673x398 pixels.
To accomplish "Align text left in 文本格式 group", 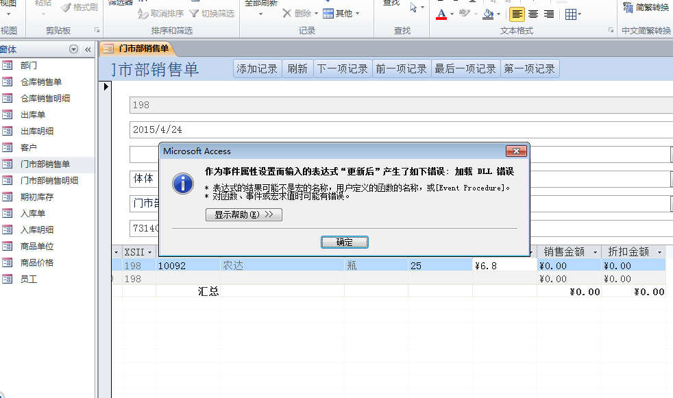I will (x=517, y=14).
